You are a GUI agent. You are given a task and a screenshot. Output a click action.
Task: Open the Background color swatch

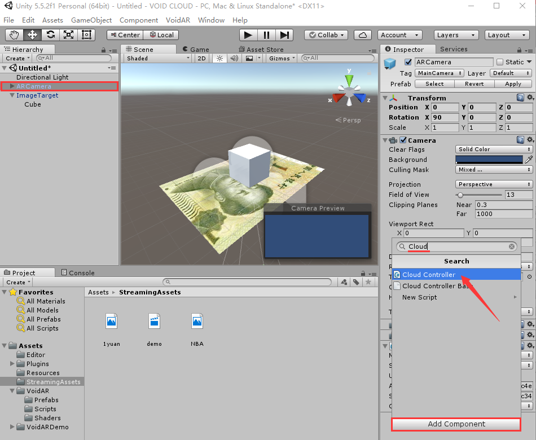coord(489,160)
